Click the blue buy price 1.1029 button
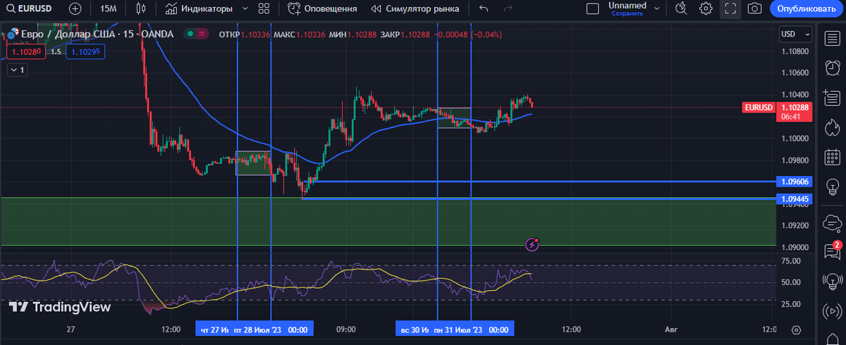The image size is (846, 345). tap(85, 51)
